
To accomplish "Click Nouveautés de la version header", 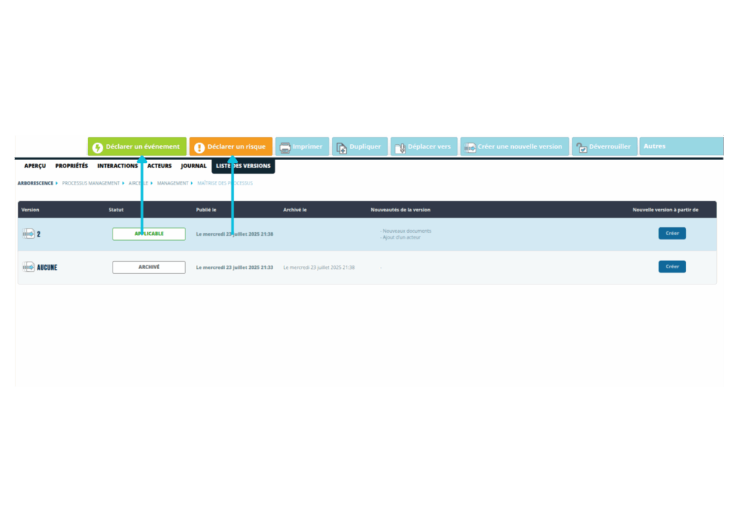I will [x=401, y=210].
